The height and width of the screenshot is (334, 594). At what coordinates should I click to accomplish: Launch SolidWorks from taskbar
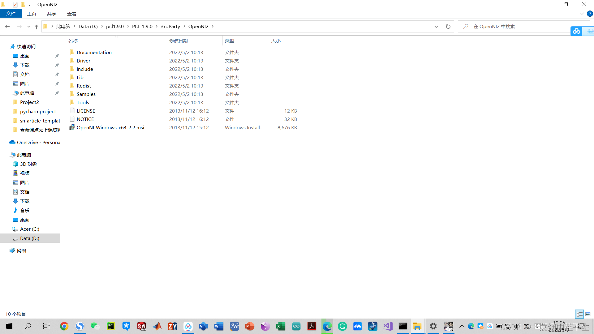click(x=141, y=326)
